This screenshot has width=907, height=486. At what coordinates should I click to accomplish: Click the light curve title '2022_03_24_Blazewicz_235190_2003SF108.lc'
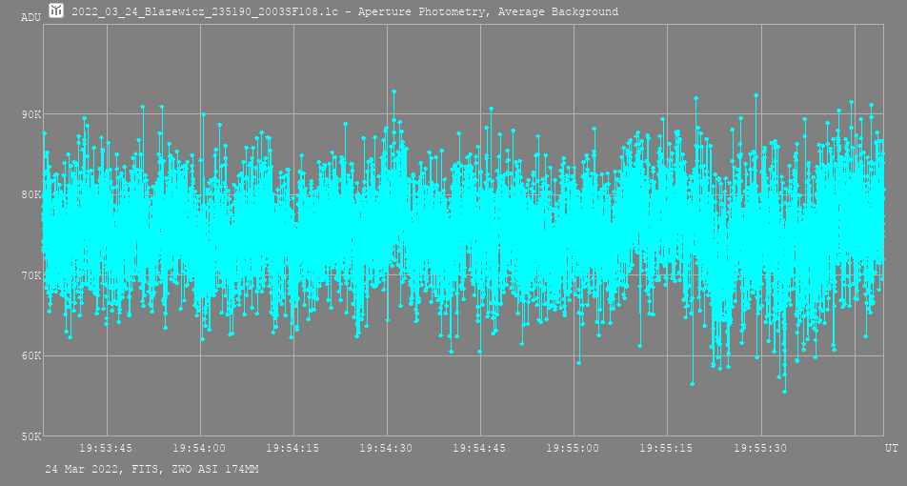click(x=205, y=11)
